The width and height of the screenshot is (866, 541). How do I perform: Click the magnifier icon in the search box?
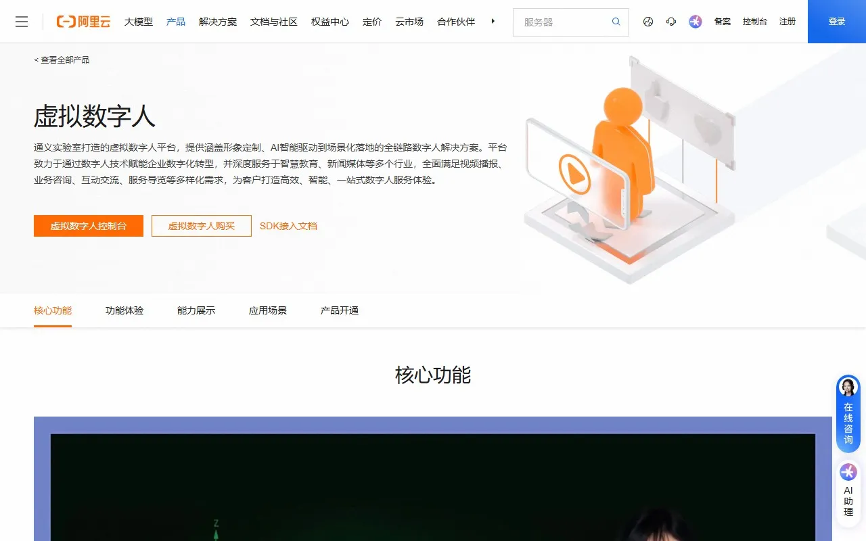point(616,22)
